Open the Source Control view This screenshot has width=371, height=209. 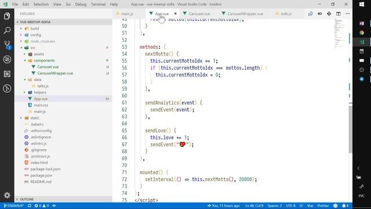coord(7,45)
